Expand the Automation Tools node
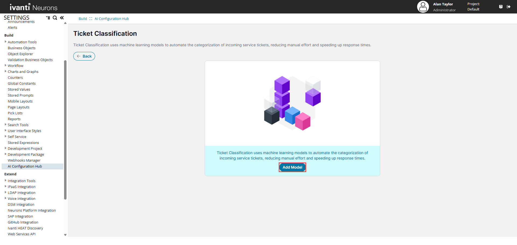Viewport: 517px width, 245px height. coord(5,42)
